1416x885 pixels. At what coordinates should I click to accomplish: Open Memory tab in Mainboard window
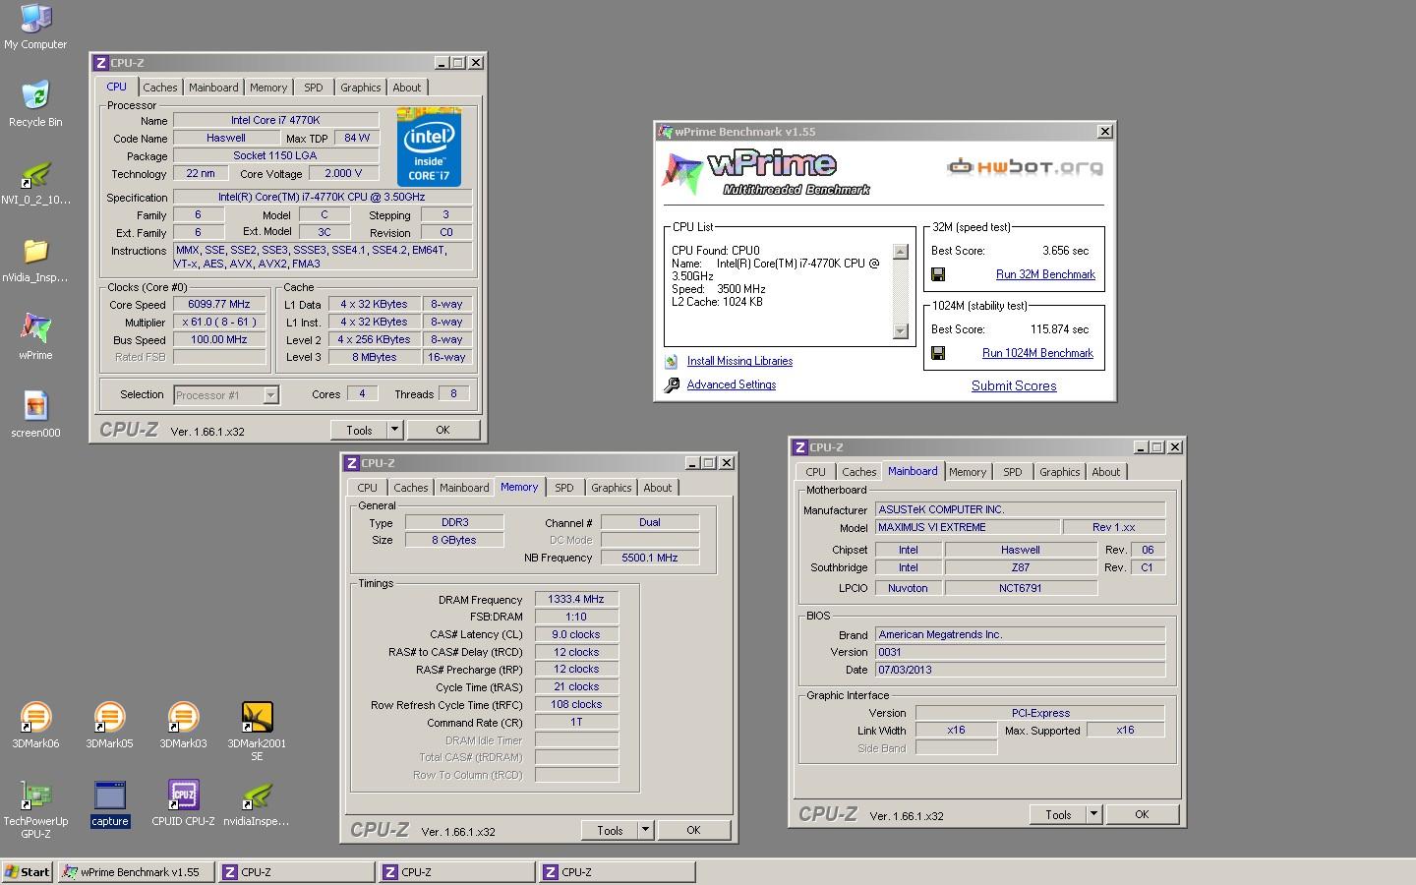point(967,472)
